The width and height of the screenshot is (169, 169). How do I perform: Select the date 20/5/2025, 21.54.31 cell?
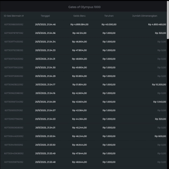pyautogui.click(x=45, y=59)
